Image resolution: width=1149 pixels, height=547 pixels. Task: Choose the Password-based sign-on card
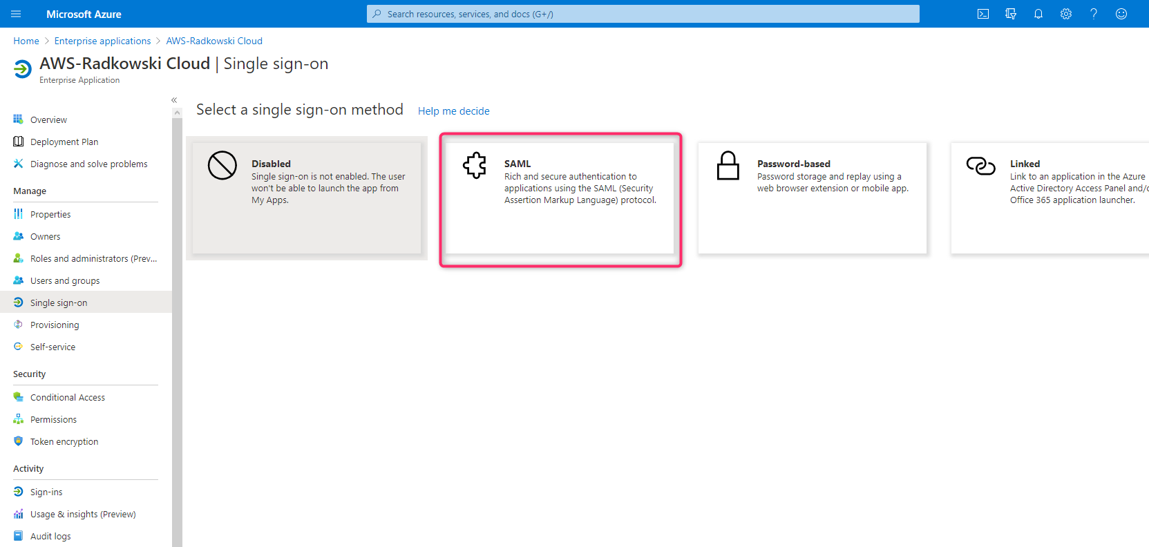(x=813, y=198)
